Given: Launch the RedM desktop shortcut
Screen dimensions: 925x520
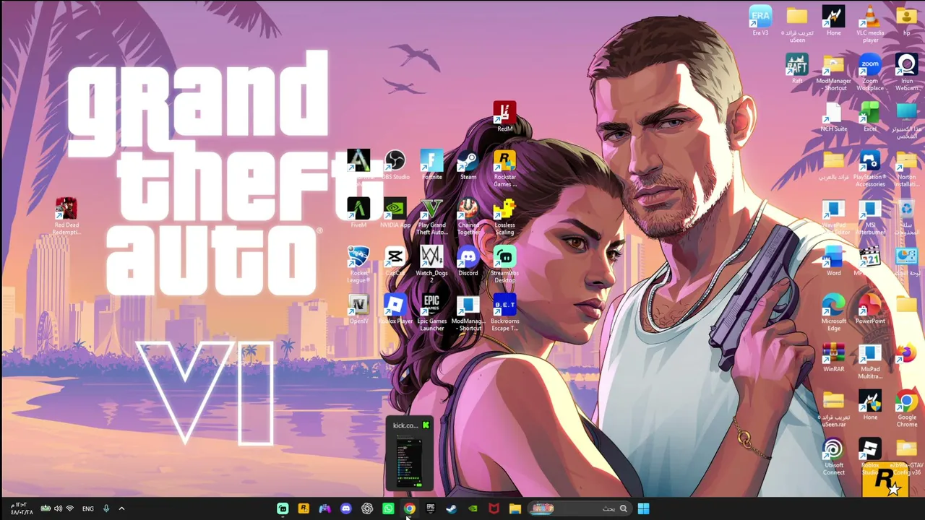Looking at the screenshot, I should coord(504,117).
